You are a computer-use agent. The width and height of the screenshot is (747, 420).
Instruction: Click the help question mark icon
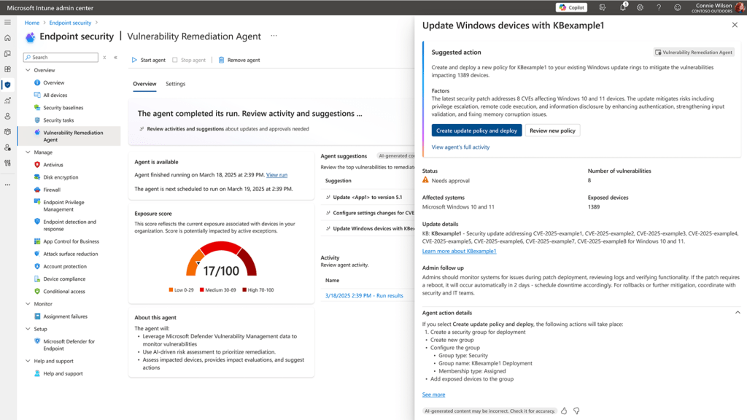[x=659, y=7]
